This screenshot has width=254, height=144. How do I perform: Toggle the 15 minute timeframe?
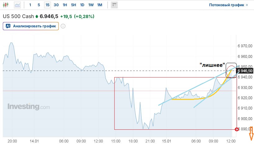[47, 5]
